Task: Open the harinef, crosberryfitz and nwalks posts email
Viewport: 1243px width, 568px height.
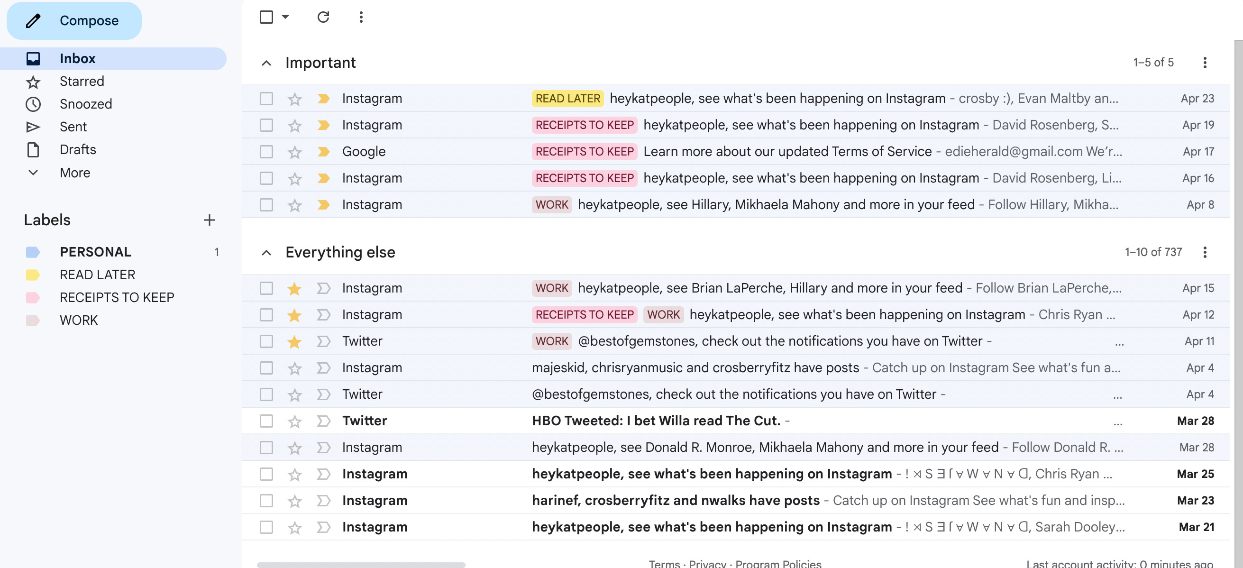Action: 735,501
